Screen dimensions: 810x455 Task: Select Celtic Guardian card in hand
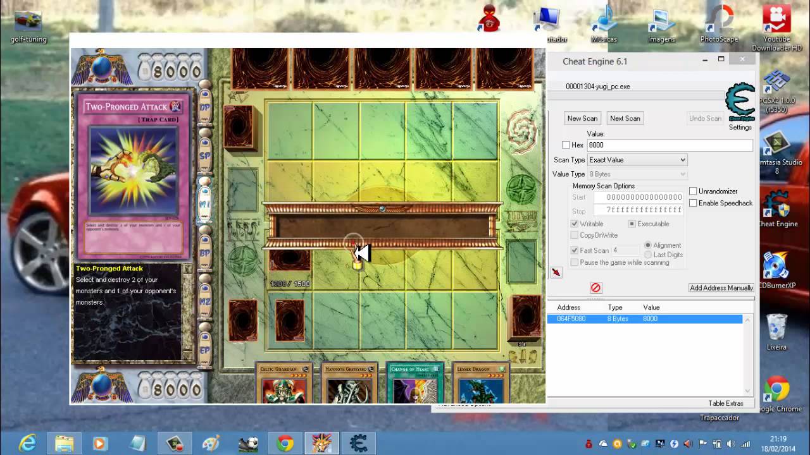(x=283, y=382)
